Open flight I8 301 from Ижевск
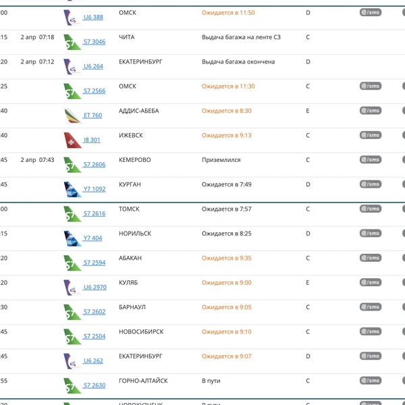405x405 pixels. click(x=92, y=140)
